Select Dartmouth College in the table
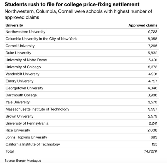 pos(21,95)
